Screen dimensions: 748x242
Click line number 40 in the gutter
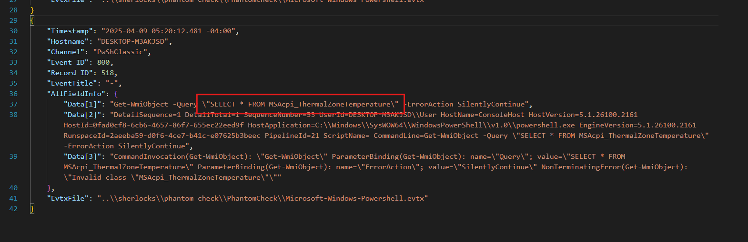[x=13, y=188]
